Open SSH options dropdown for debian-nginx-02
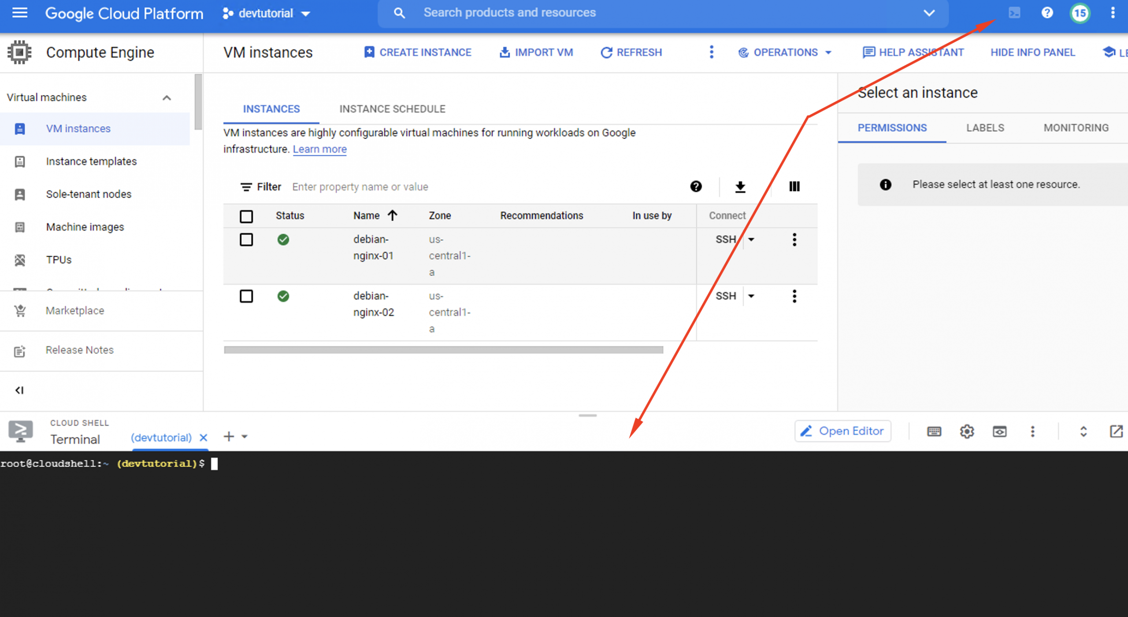 751,296
